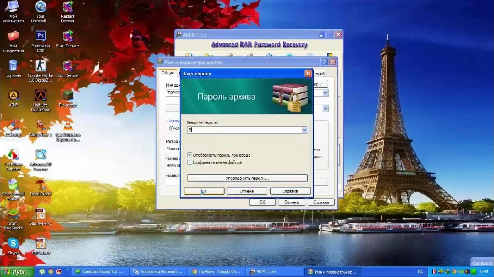This screenshot has width=494, height=277.
Task: Expand the archive name dropdown in archive dialog
Action: click(x=325, y=93)
